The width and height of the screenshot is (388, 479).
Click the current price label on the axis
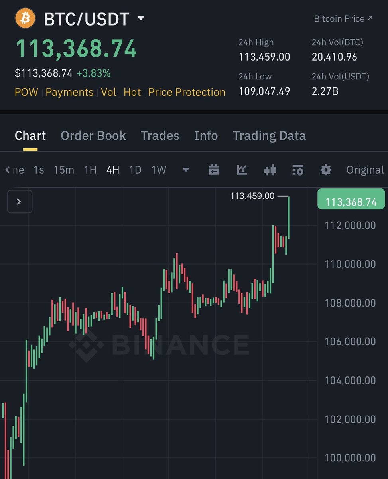(x=351, y=200)
